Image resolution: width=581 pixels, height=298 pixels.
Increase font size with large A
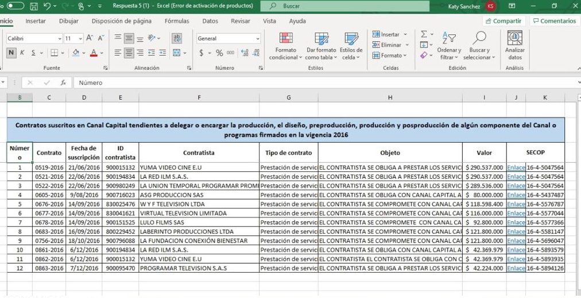coord(90,38)
